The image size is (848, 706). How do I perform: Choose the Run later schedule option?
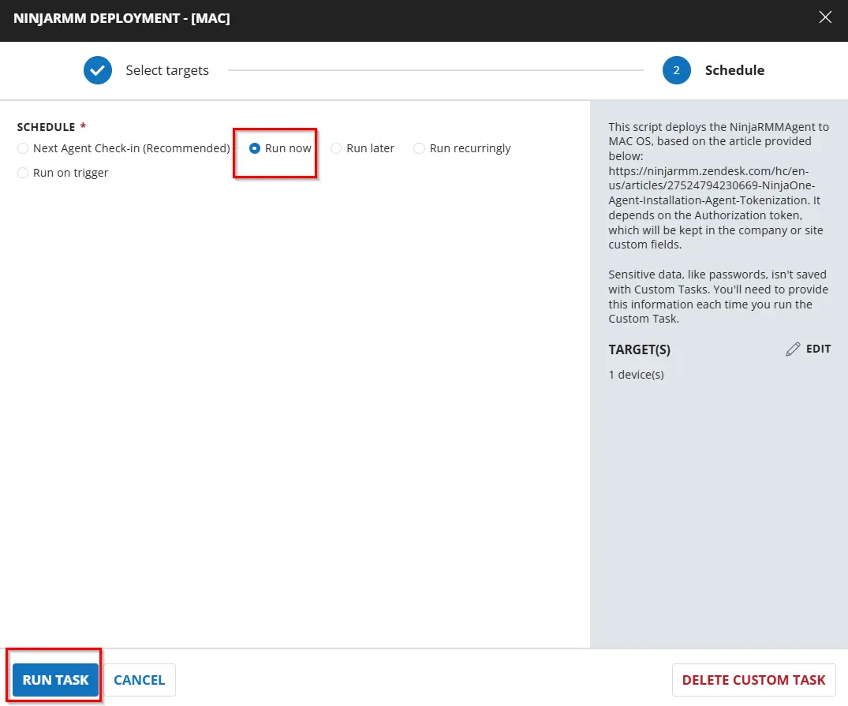point(336,148)
